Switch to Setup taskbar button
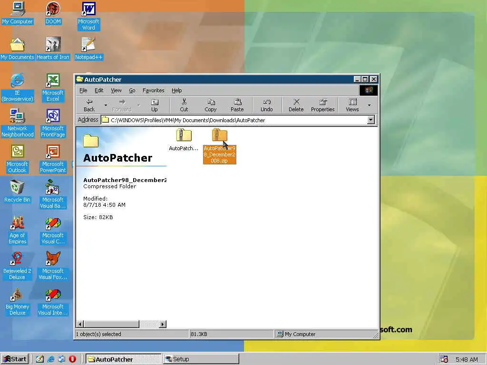The height and width of the screenshot is (365, 487). coord(201,359)
